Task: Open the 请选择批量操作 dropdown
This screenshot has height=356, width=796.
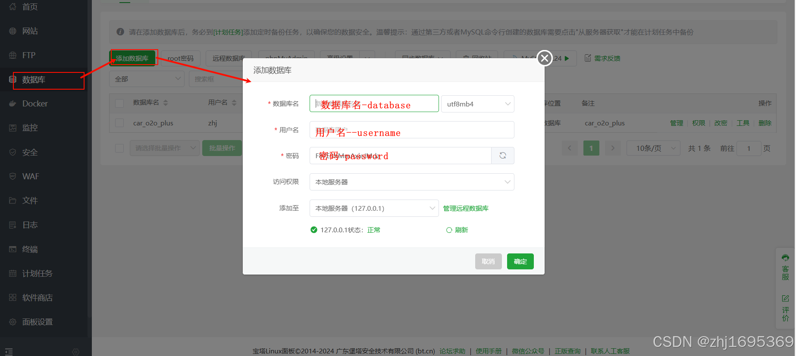Action: pyautogui.click(x=165, y=148)
